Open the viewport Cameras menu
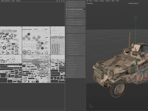Viewport: 148px width, 111px height. [96, 1]
